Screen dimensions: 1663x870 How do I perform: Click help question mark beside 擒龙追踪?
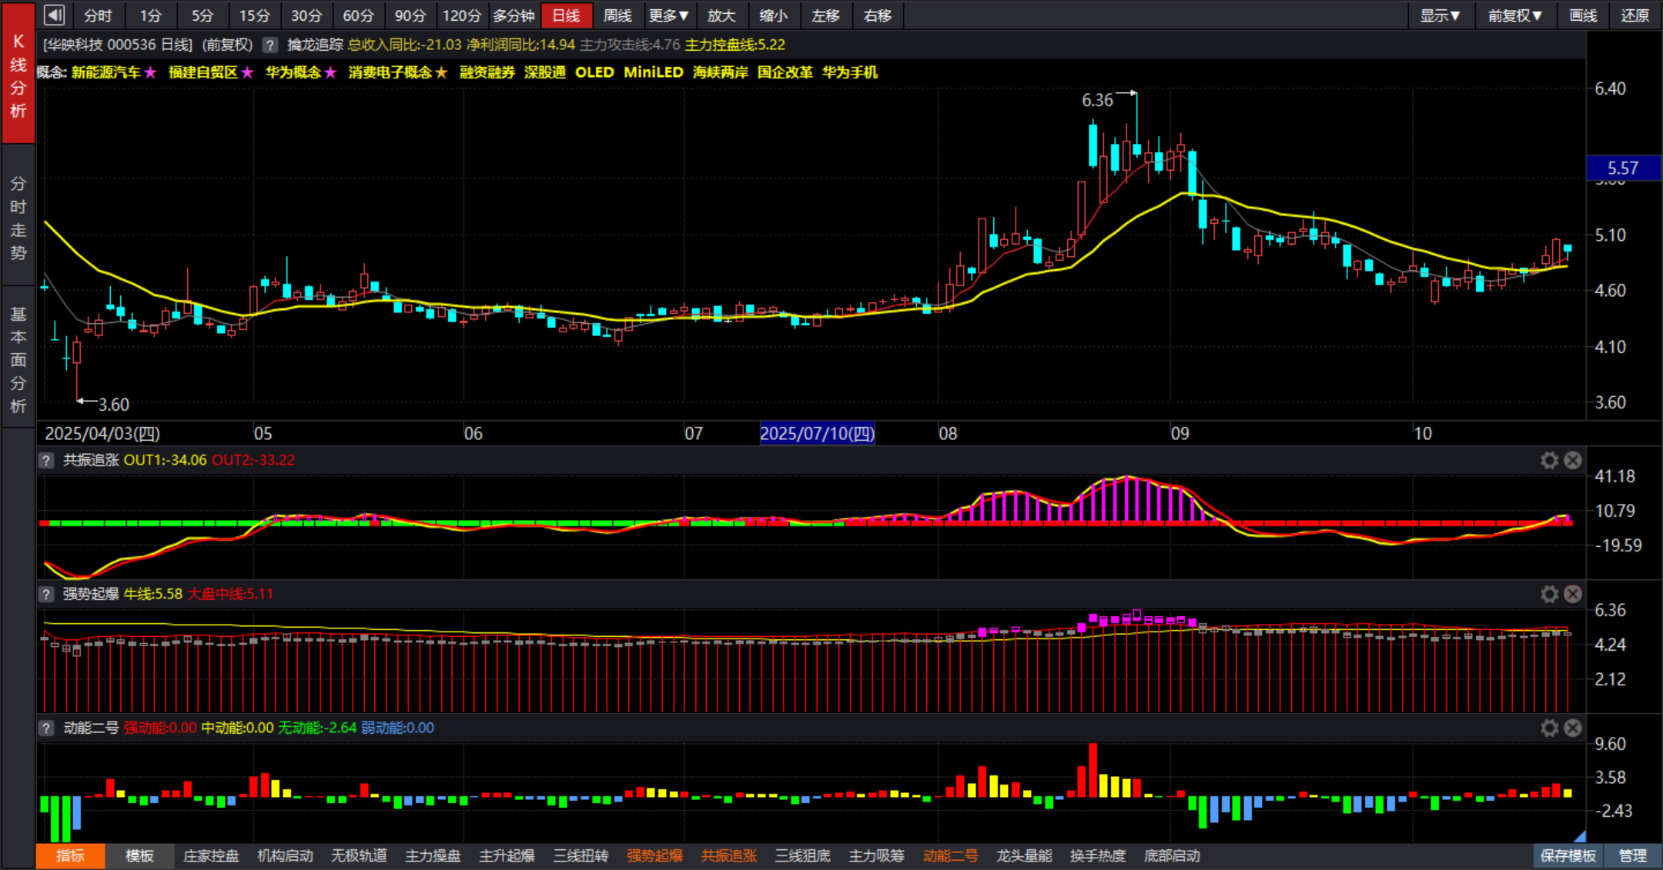[x=269, y=45]
